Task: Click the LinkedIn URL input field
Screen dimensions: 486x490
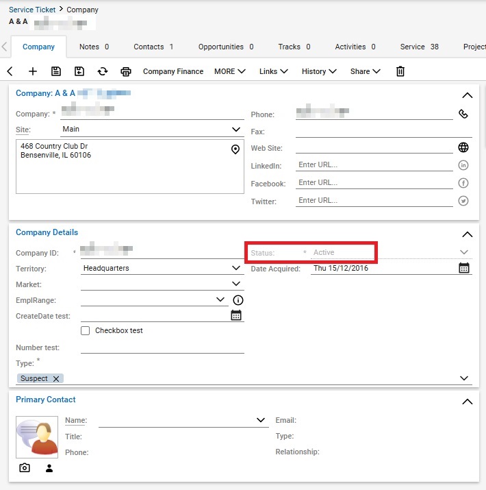Action: (x=374, y=164)
